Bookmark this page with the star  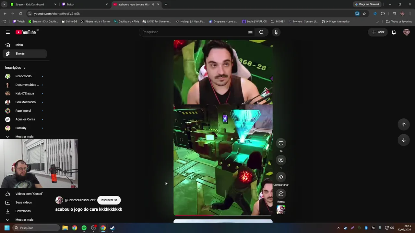pos(364,14)
